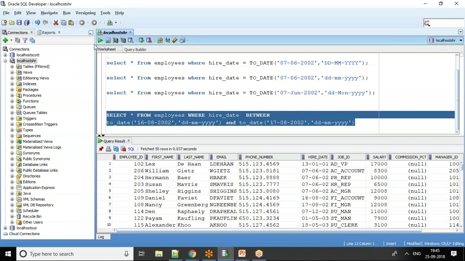Click the Rollback icon in worksheet toolbar
This screenshot has height=261, width=465.
pos(149,41)
